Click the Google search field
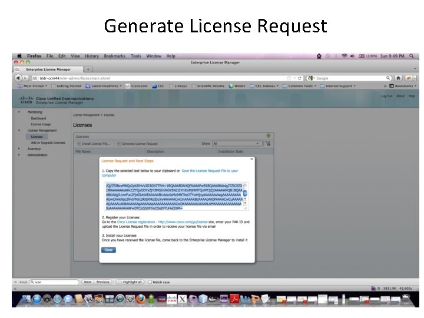Image resolution: width=424 pixels, height=318 pixels. 349,78
